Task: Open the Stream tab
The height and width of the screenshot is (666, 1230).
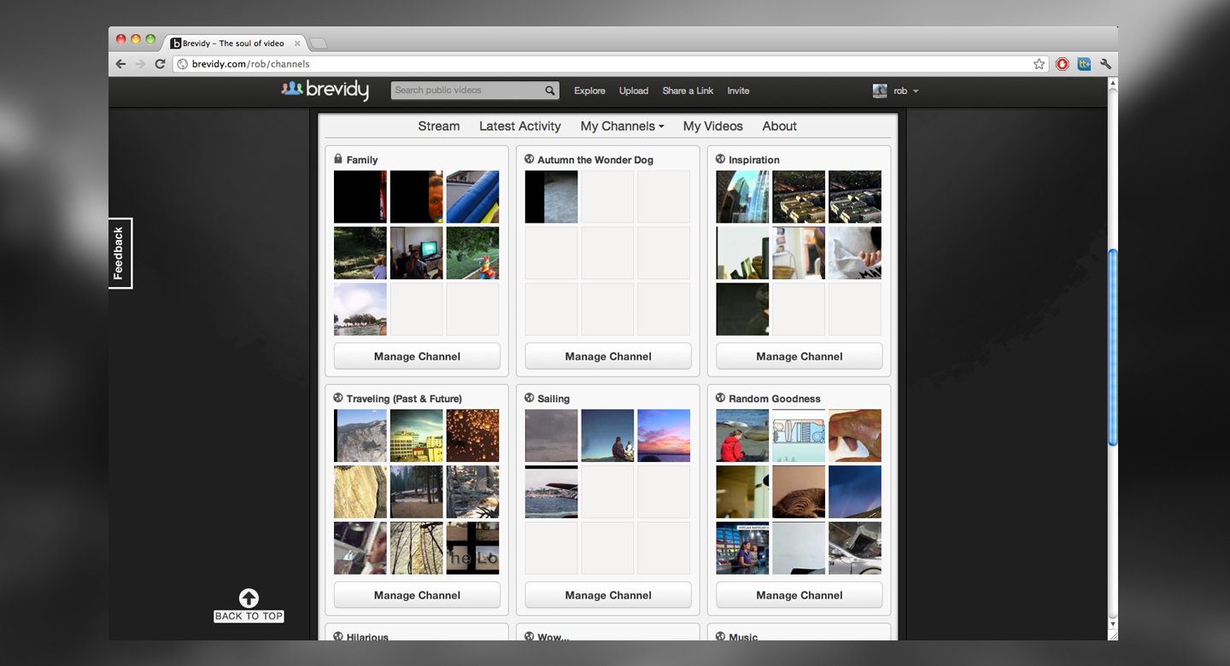Action: 439,126
